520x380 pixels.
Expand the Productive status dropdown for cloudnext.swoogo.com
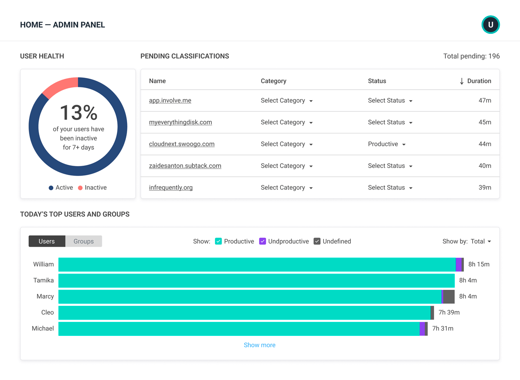click(x=387, y=144)
